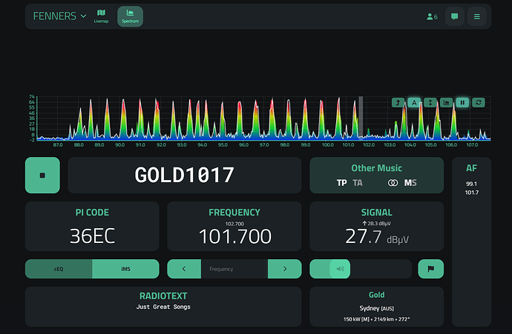Pause the spectrum graph scan
The height and width of the screenshot is (334, 512).
click(x=462, y=102)
